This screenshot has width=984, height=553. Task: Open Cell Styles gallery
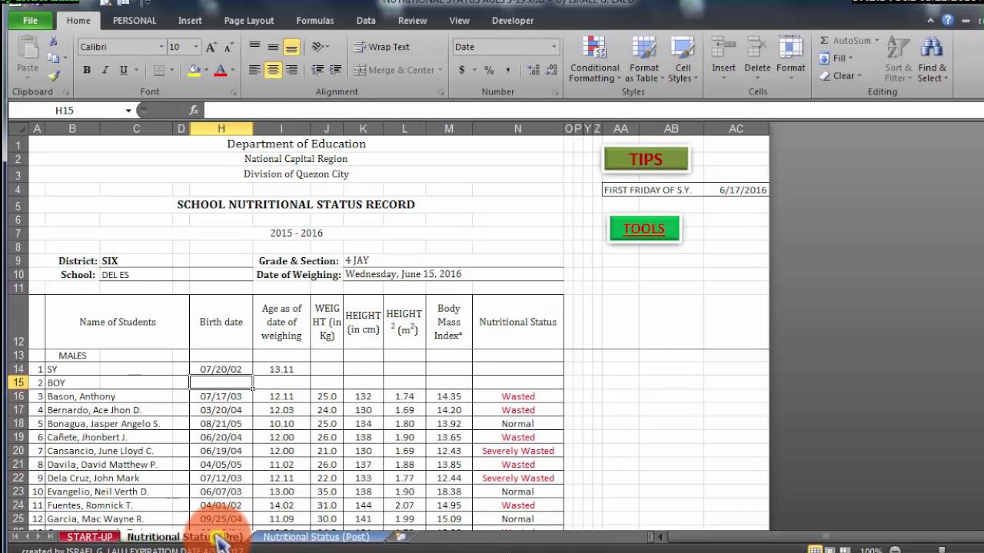point(682,59)
